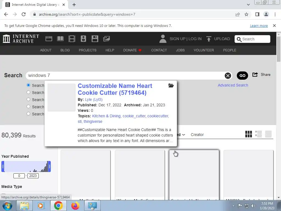Click the Upload arrow icon
Viewport: 281px width, 211px height.
click(209, 39)
